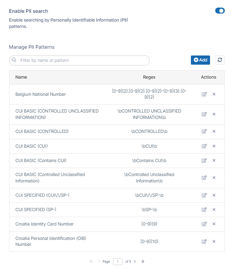Select the \bContains CUI\b regex cell

(149, 161)
